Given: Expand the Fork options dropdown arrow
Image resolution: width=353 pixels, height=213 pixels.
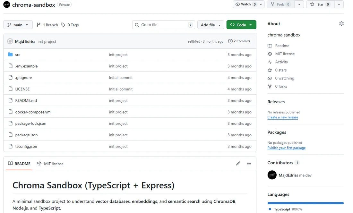Looking at the screenshot, I should [x=299, y=4].
